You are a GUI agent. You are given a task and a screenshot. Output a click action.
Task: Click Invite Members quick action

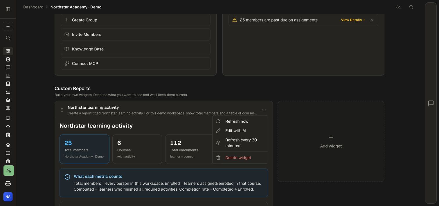[x=136, y=35]
